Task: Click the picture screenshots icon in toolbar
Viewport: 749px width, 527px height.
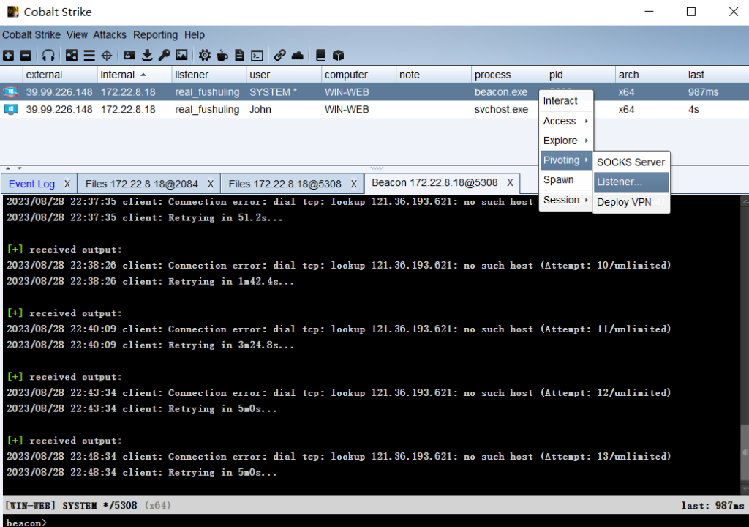Action: (x=181, y=56)
